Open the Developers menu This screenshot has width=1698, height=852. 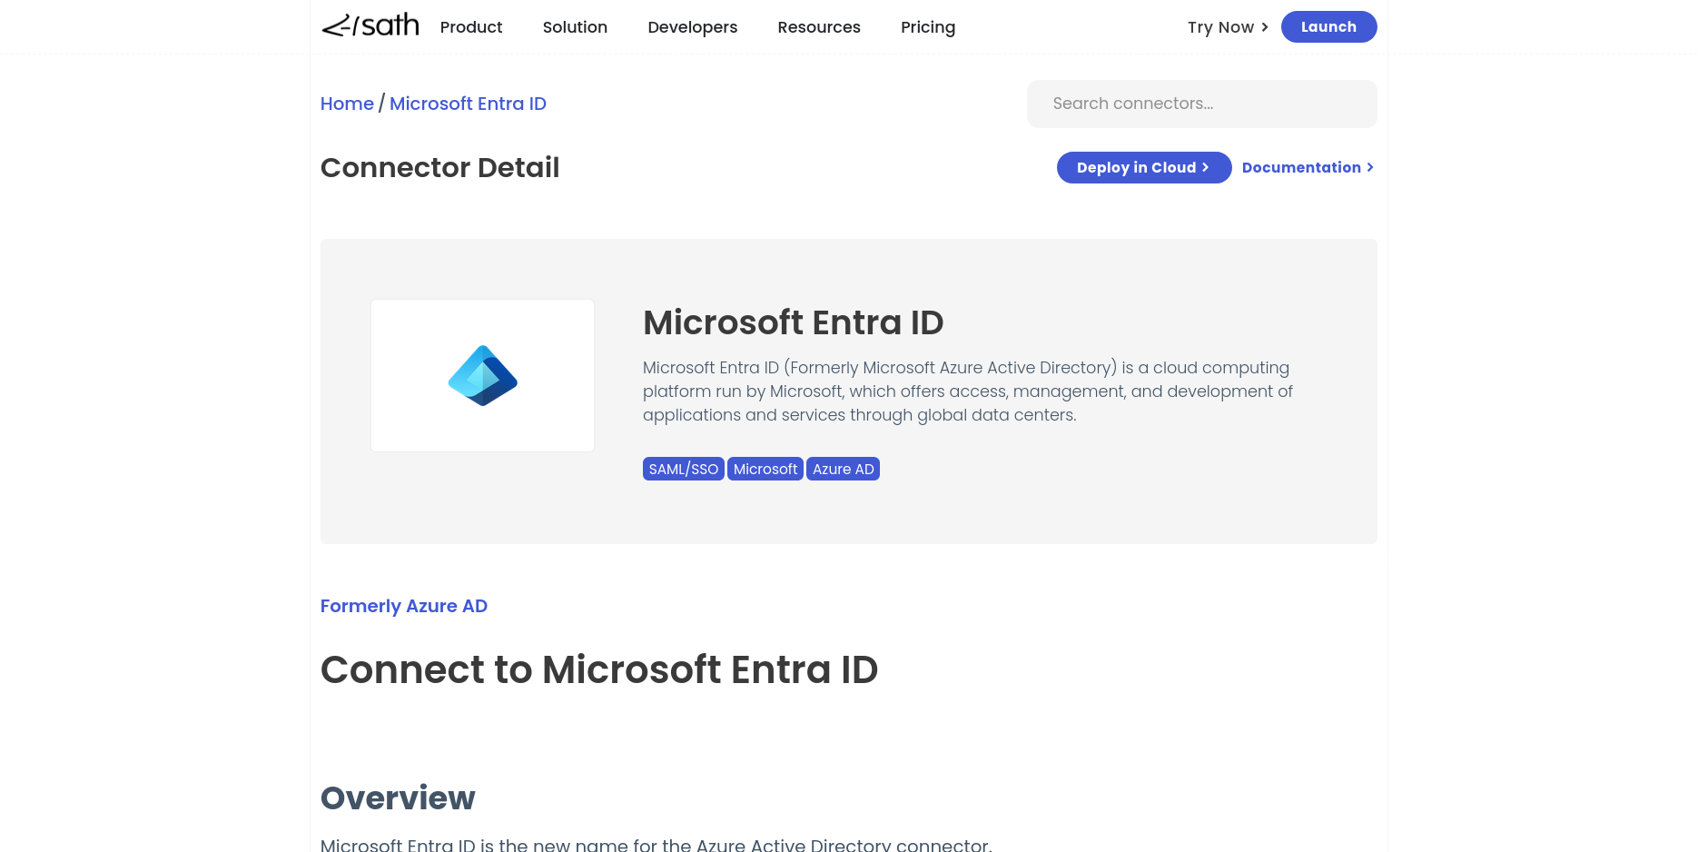pyautogui.click(x=692, y=27)
